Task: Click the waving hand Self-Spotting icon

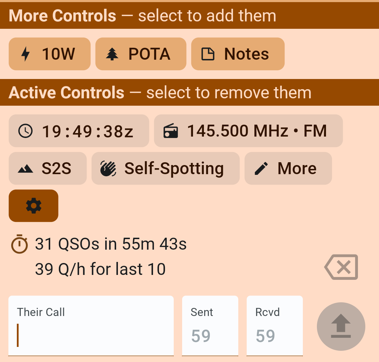Action: [x=108, y=169]
